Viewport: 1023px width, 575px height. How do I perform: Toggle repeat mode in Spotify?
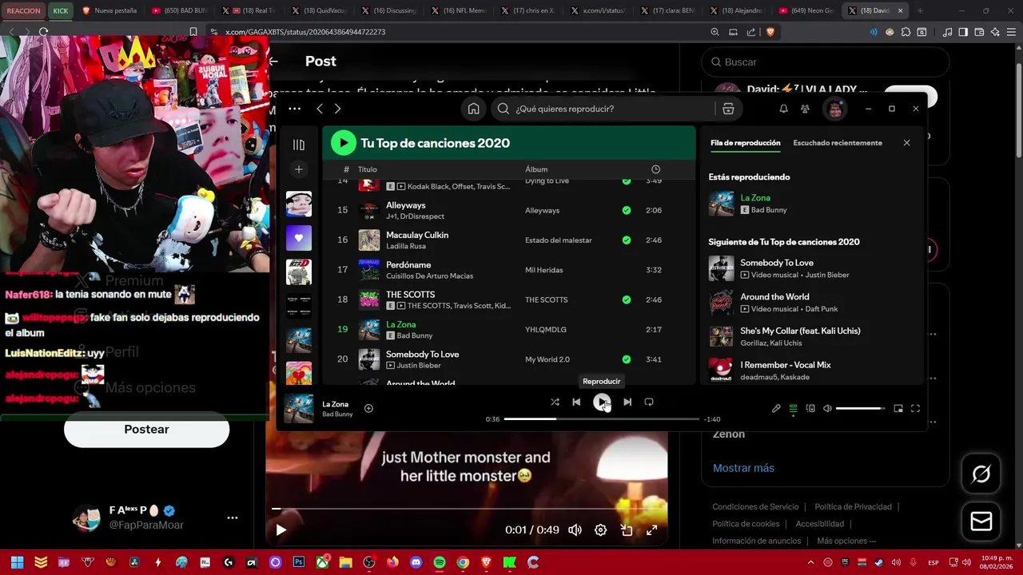pos(649,402)
